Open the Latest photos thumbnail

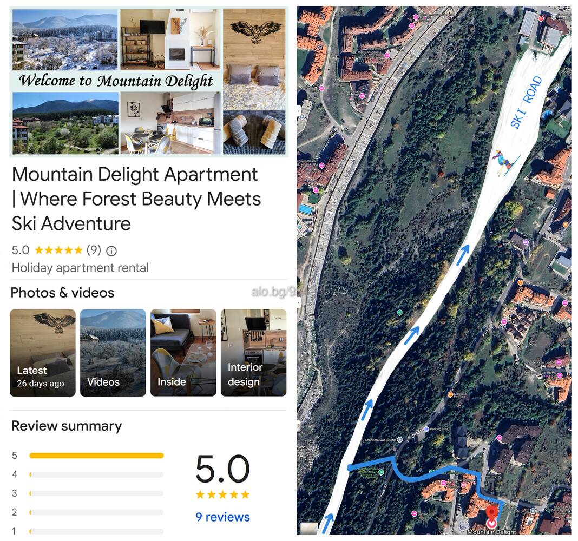point(43,353)
